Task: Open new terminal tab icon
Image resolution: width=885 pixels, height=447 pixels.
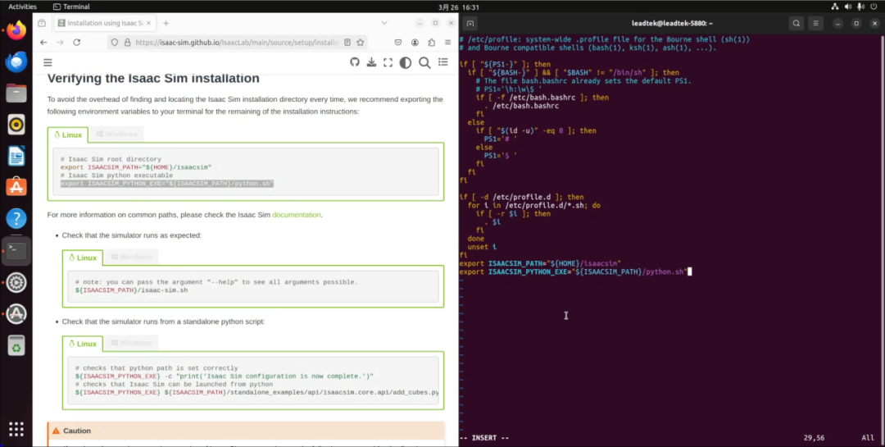Action: click(x=470, y=23)
